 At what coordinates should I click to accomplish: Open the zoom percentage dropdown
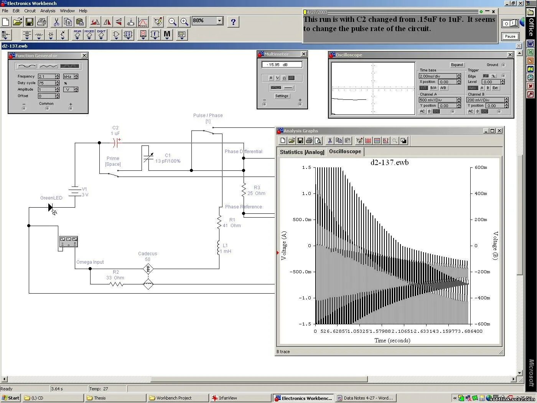pyautogui.click(x=220, y=21)
